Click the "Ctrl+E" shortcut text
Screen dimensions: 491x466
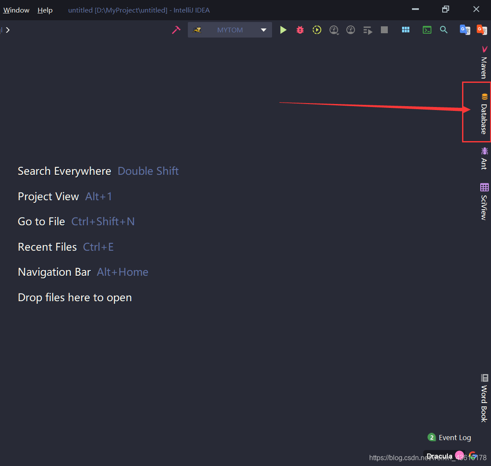pyautogui.click(x=98, y=247)
